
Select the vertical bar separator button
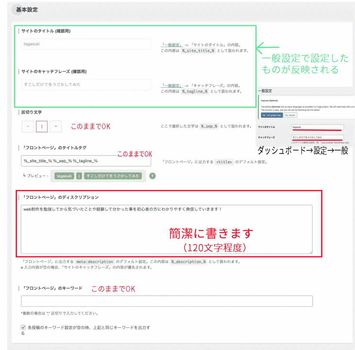pos(42,127)
